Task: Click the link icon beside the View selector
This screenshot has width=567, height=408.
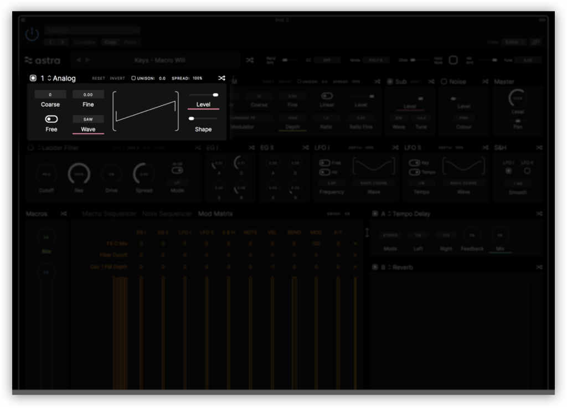Action: [x=535, y=42]
